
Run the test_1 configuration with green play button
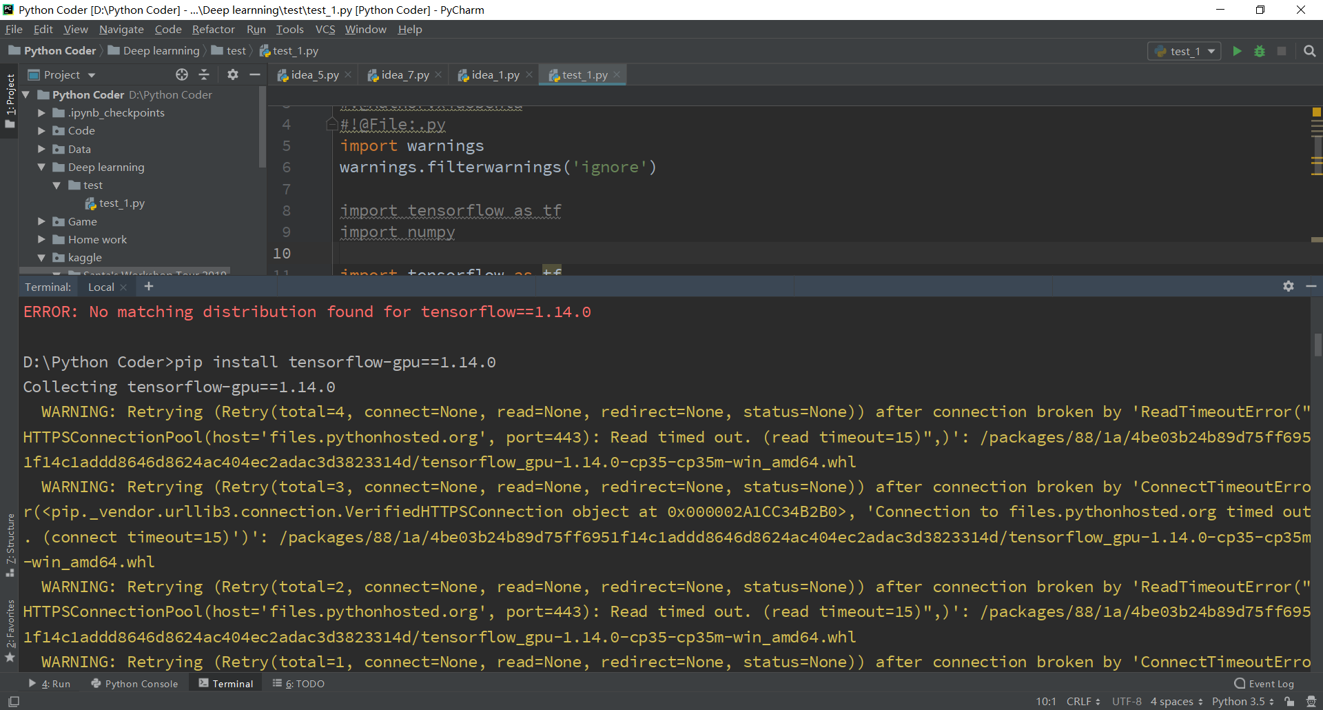click(1237, 51)
